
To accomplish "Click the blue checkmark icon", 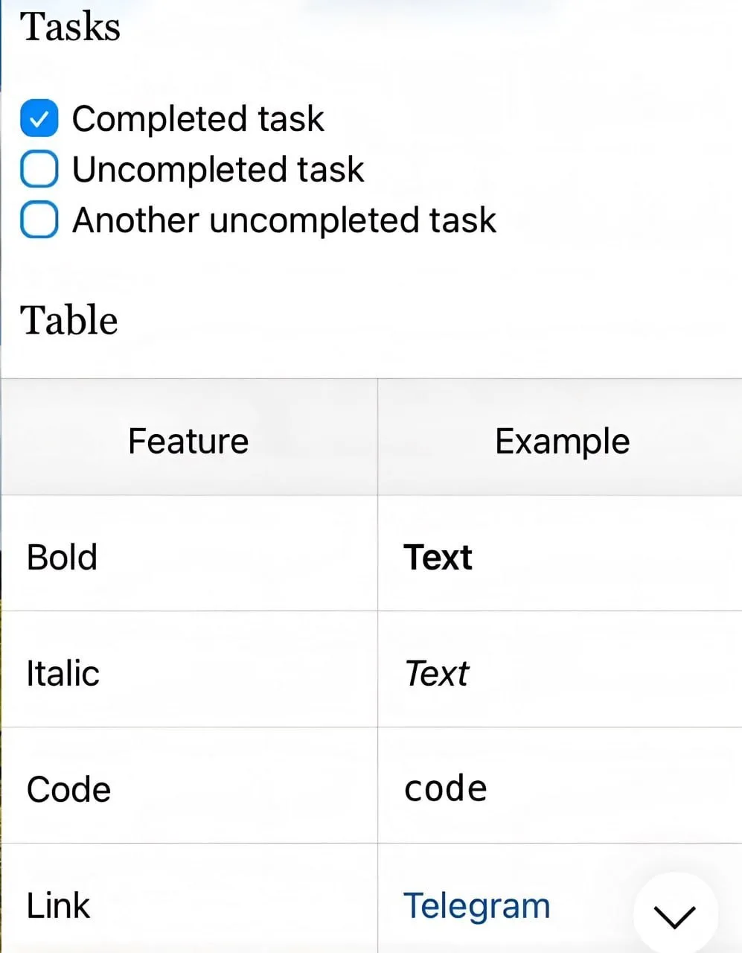I will (39, 118).
